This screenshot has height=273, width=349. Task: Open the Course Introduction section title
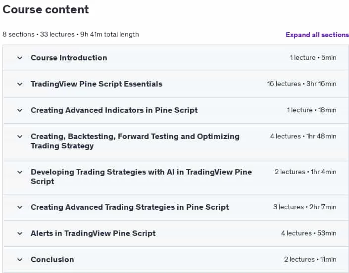point(69,58)
